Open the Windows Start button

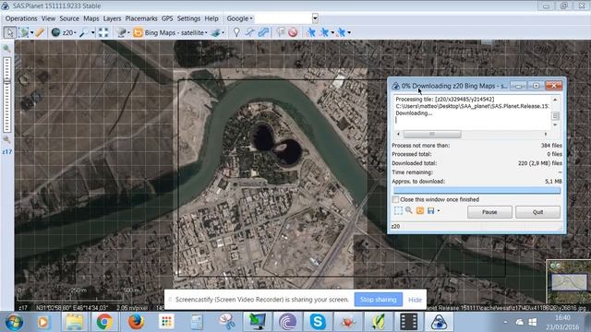(14, 322)
